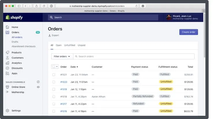This screenshot has width=213, height=119.
Task: Open the Products tag icon
Action: (7, 52)
